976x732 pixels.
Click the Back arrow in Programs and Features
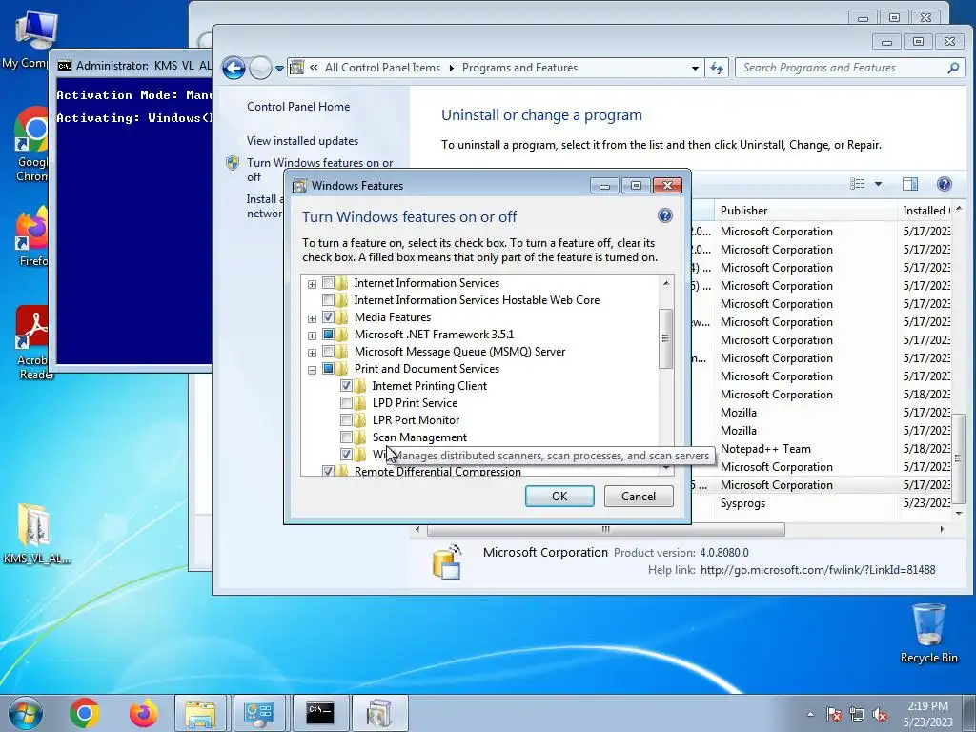click(x=234, y=68)
